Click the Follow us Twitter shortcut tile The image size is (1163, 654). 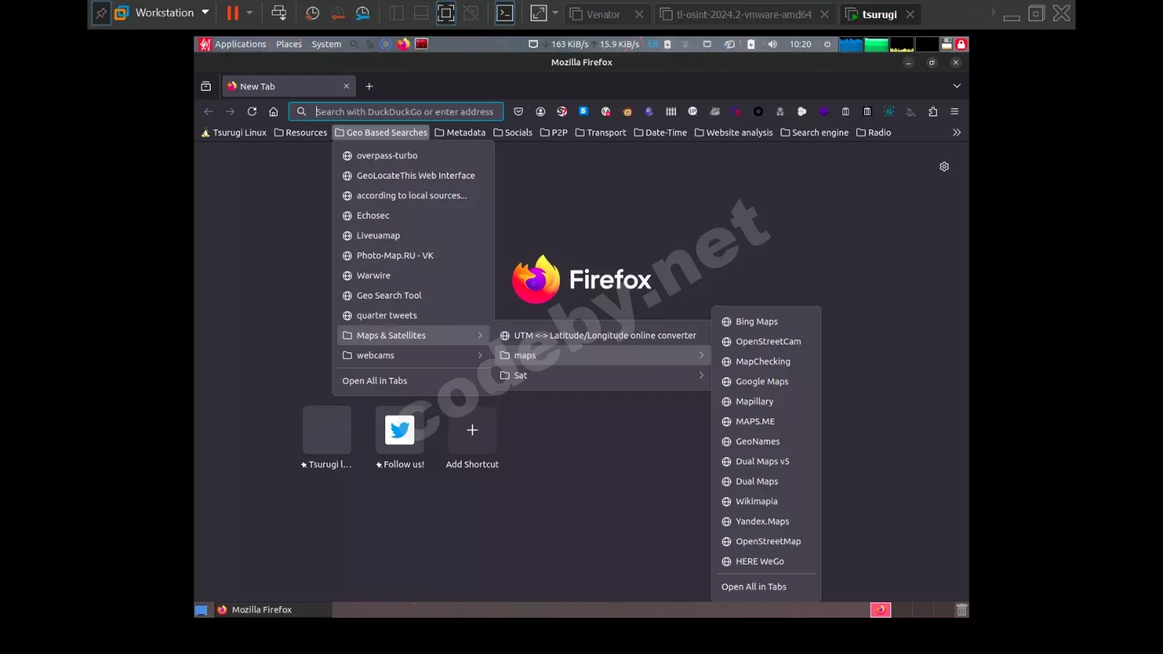click(x=400, y=431)
